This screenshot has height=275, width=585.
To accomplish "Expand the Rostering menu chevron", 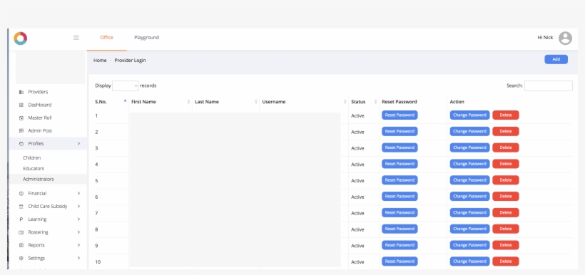I will click(x=78, y=232).
